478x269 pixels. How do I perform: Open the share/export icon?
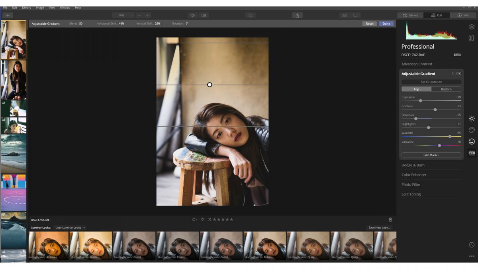pyautogui.click(x=297, y=15)
